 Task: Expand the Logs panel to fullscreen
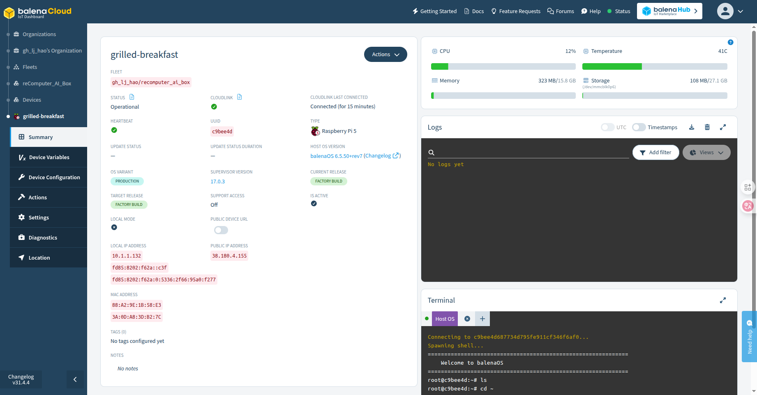[723, 127]
